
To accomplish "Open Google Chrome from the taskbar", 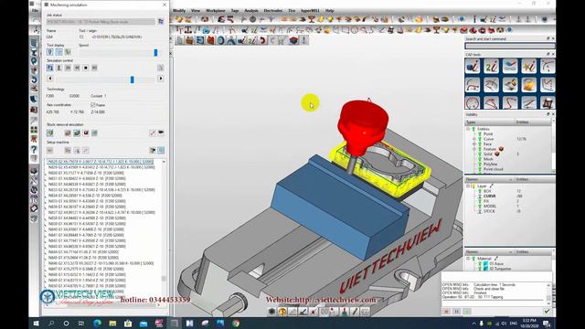I will 236,323.
